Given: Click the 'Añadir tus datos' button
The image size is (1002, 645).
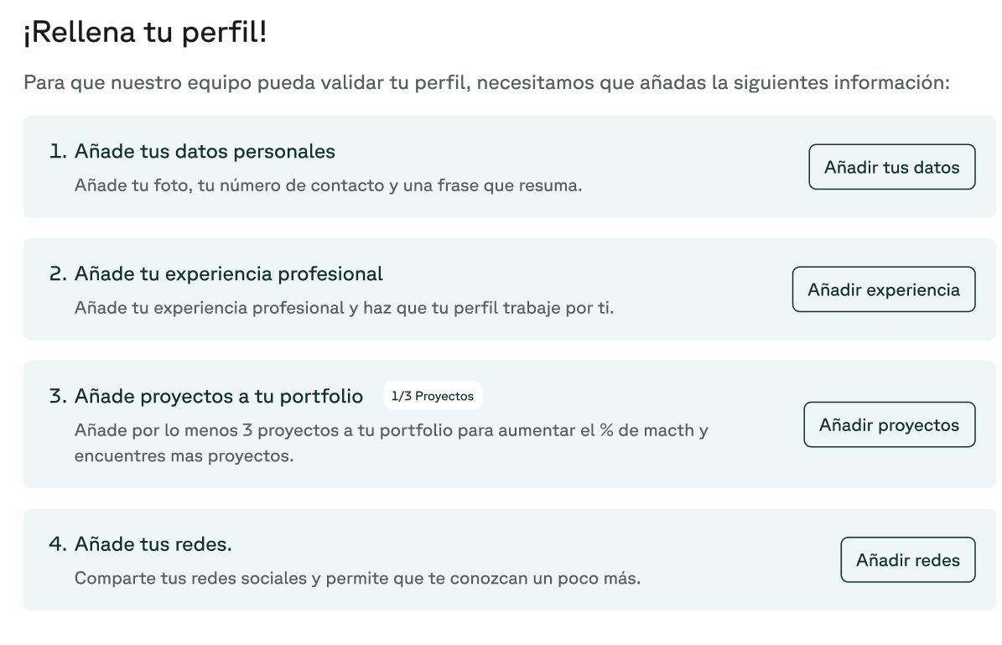Looking at the screenshot, I should tap(891, 167).
